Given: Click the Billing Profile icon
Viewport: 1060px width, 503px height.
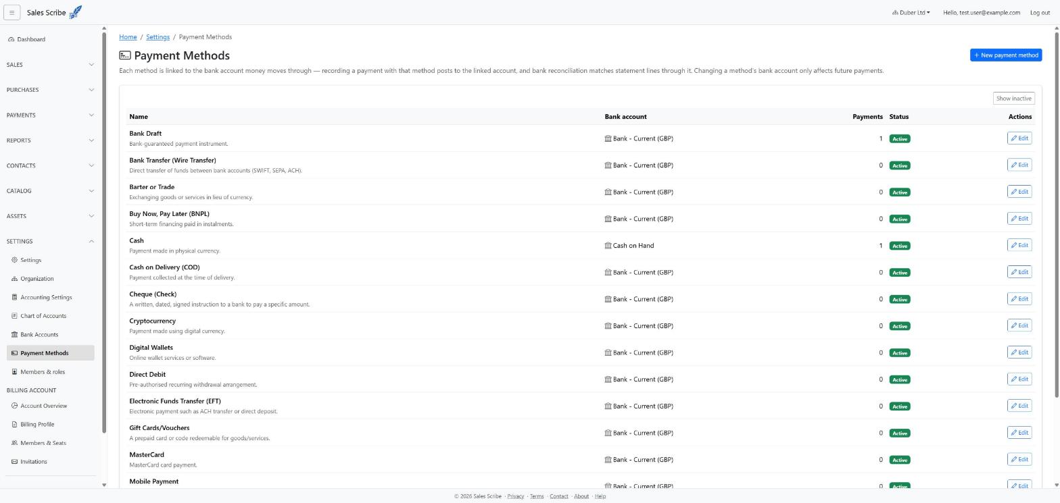Looking at the screenshot, I should point(14,425).
